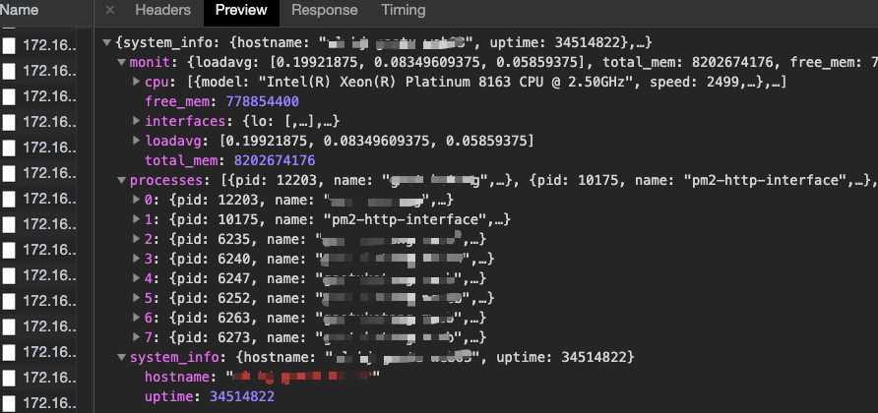Click the redacted hostname value in red

pos(302,377)
